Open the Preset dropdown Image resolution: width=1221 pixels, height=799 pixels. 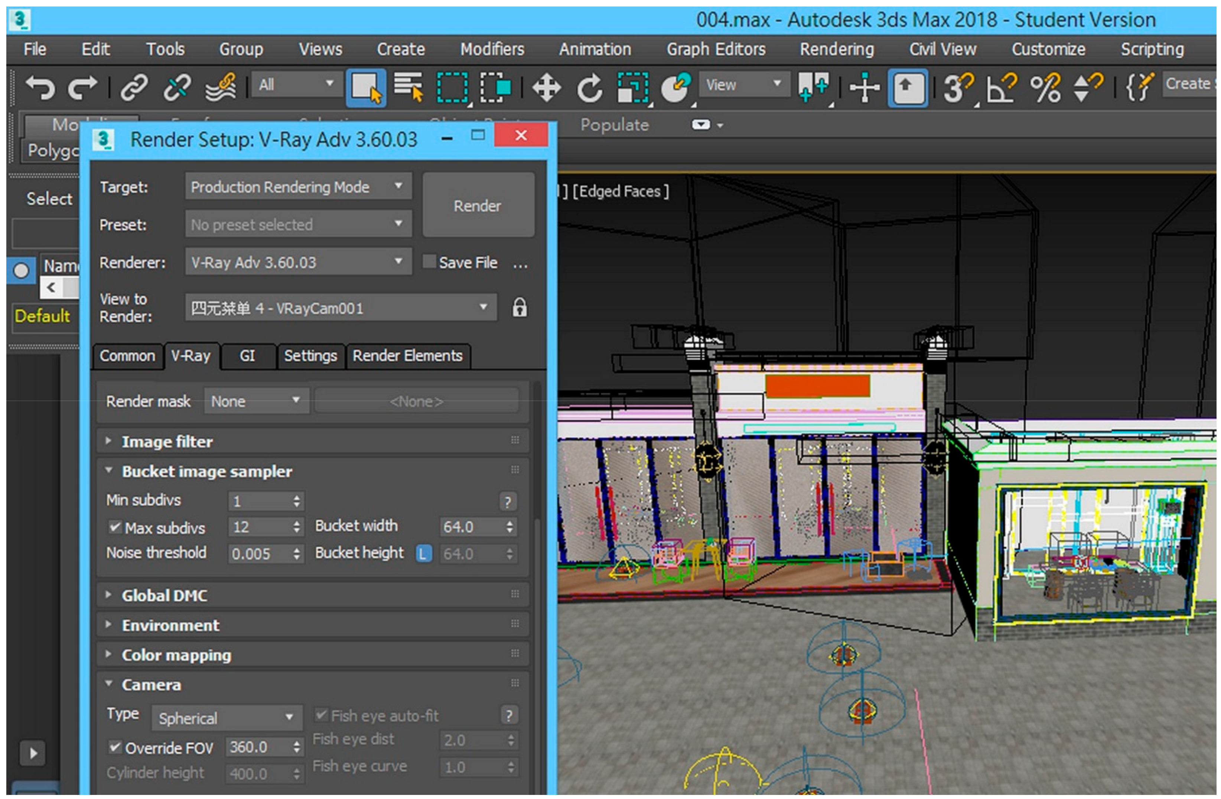pos(298,224)
